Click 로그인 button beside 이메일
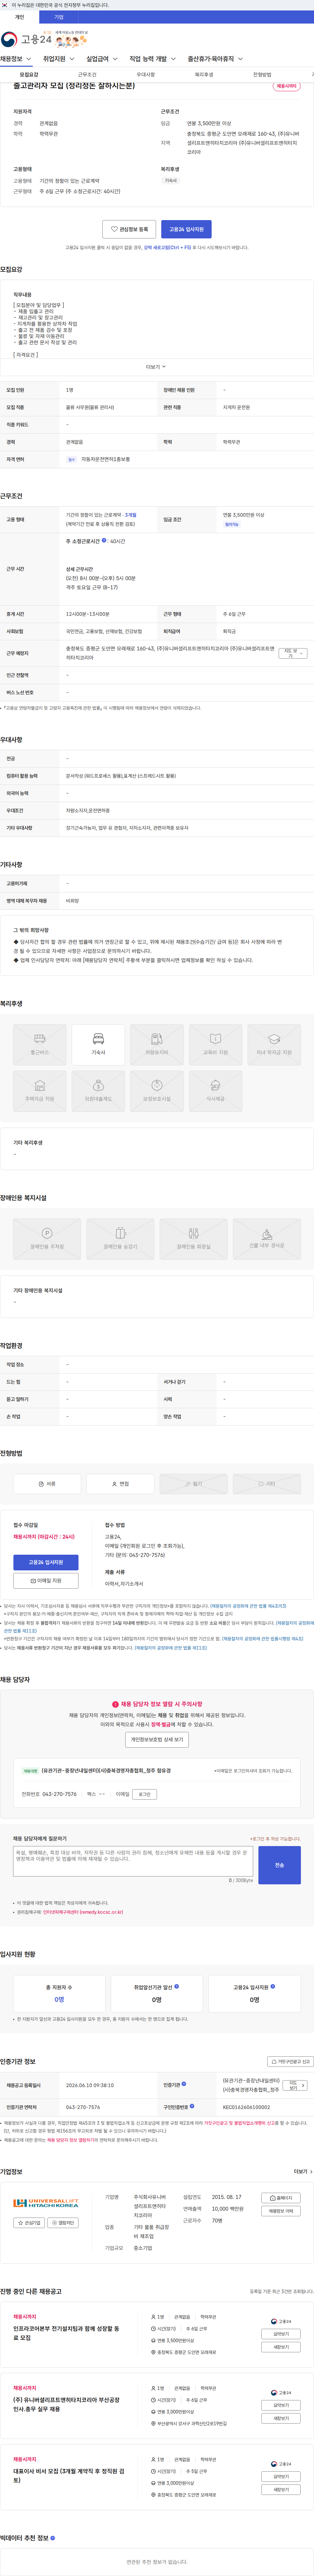Image resolution: width=314 pixels, height=2576 pixels. [x=145, y=1794]
